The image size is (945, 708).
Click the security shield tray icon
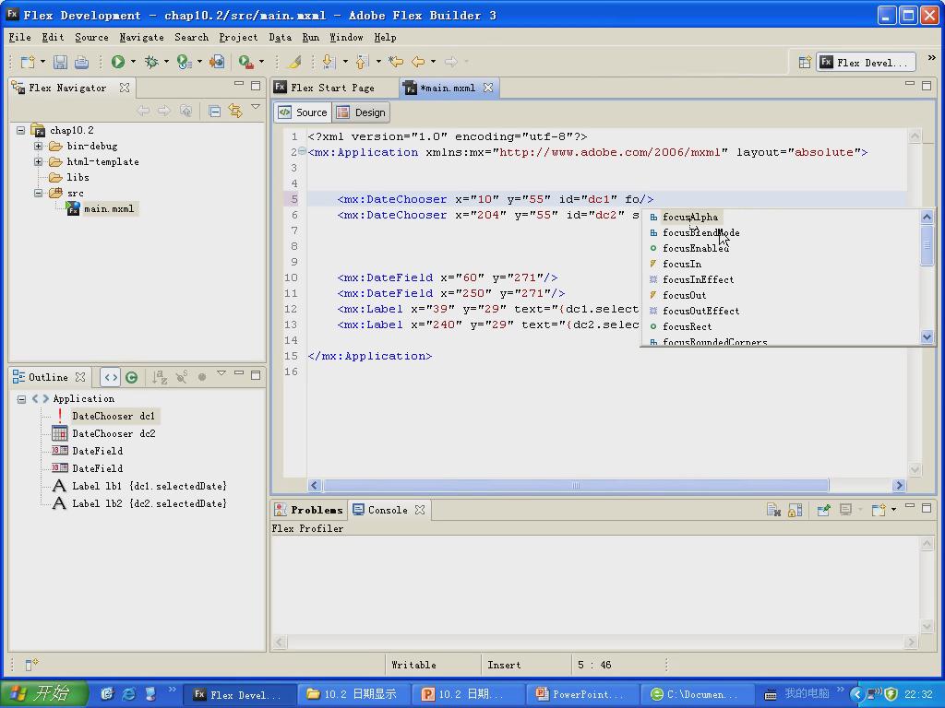[891, 694]
